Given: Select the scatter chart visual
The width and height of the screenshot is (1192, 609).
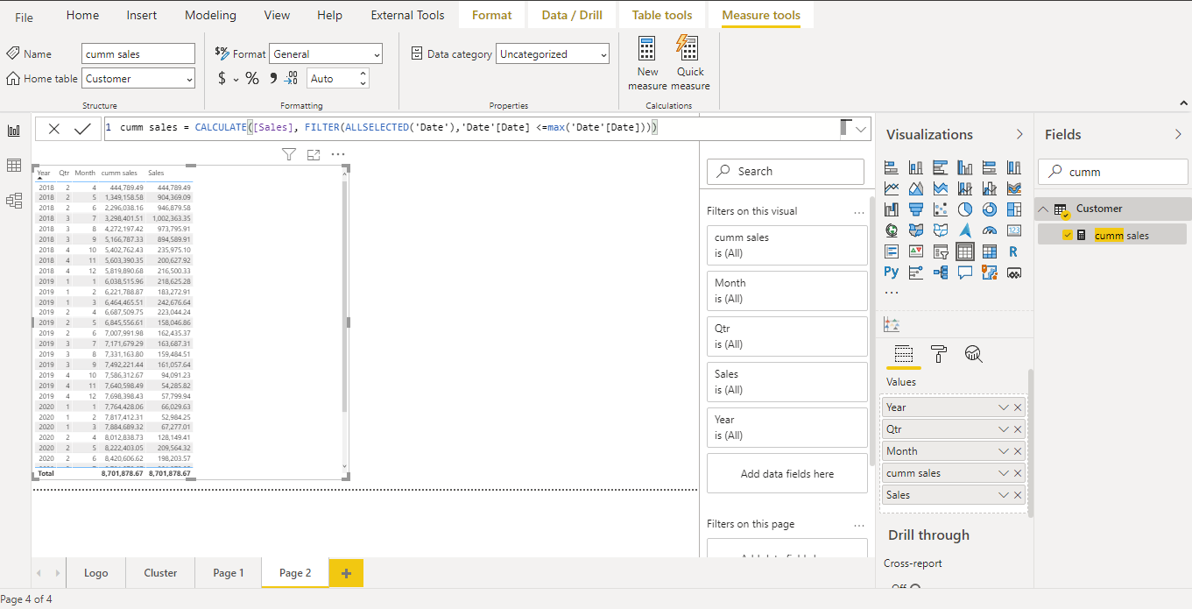Looking at the screenshot, I should coord(940,209).
